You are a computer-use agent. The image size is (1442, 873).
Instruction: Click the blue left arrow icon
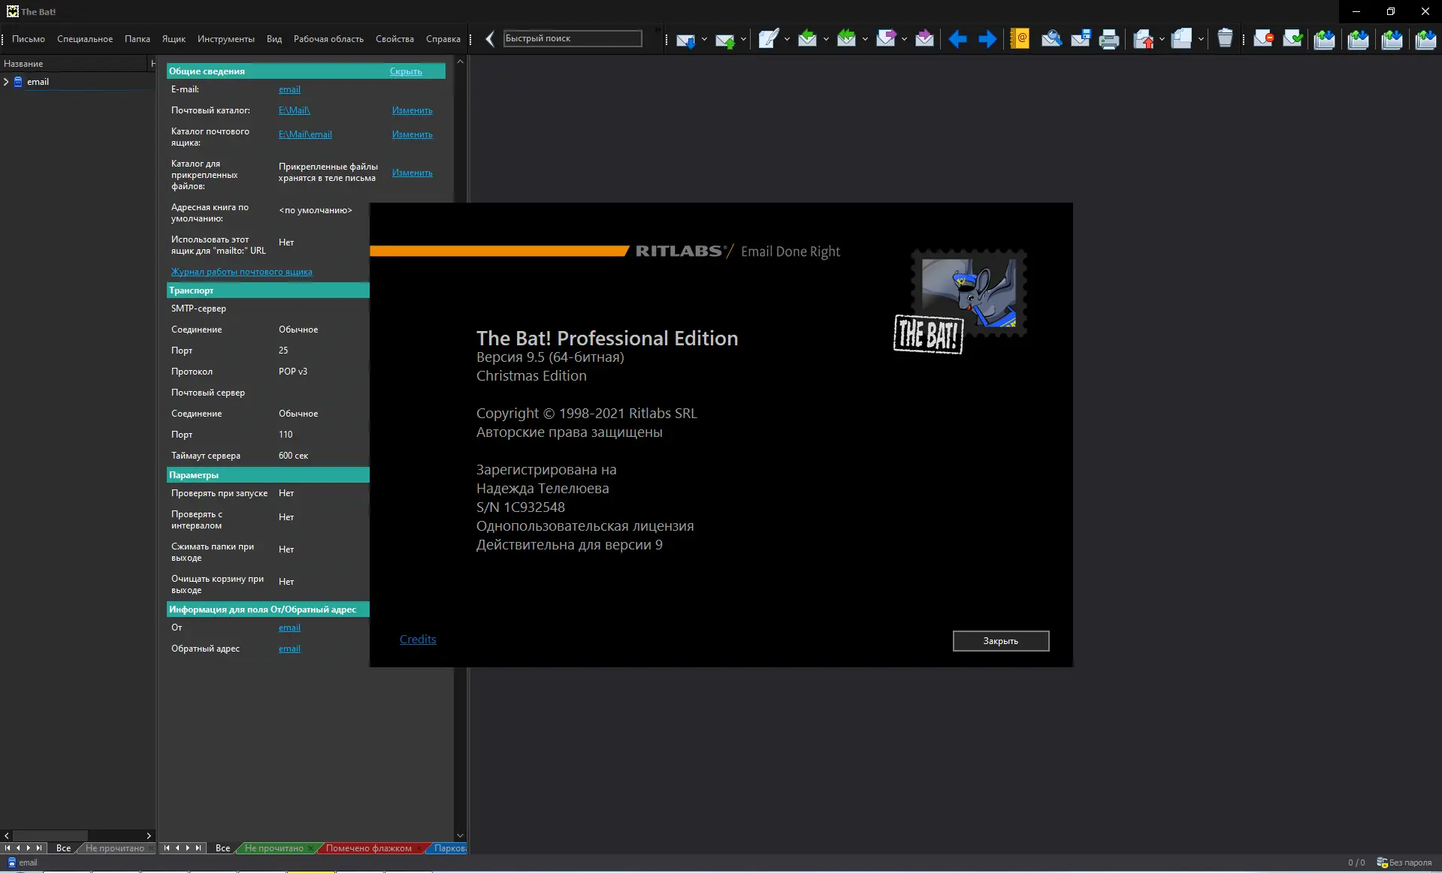[x=957, y=39]
